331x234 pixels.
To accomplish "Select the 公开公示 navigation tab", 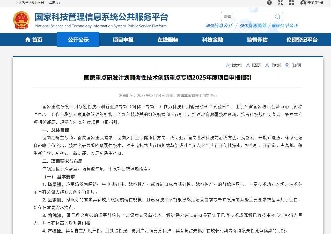I will pyautogui.click(x=78, y=40).
